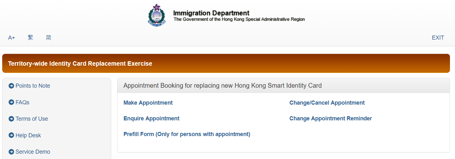Click the arrow icon beside Terms of Use
Viewport: 455px width, 159px height.
click(x=11, y=119)
